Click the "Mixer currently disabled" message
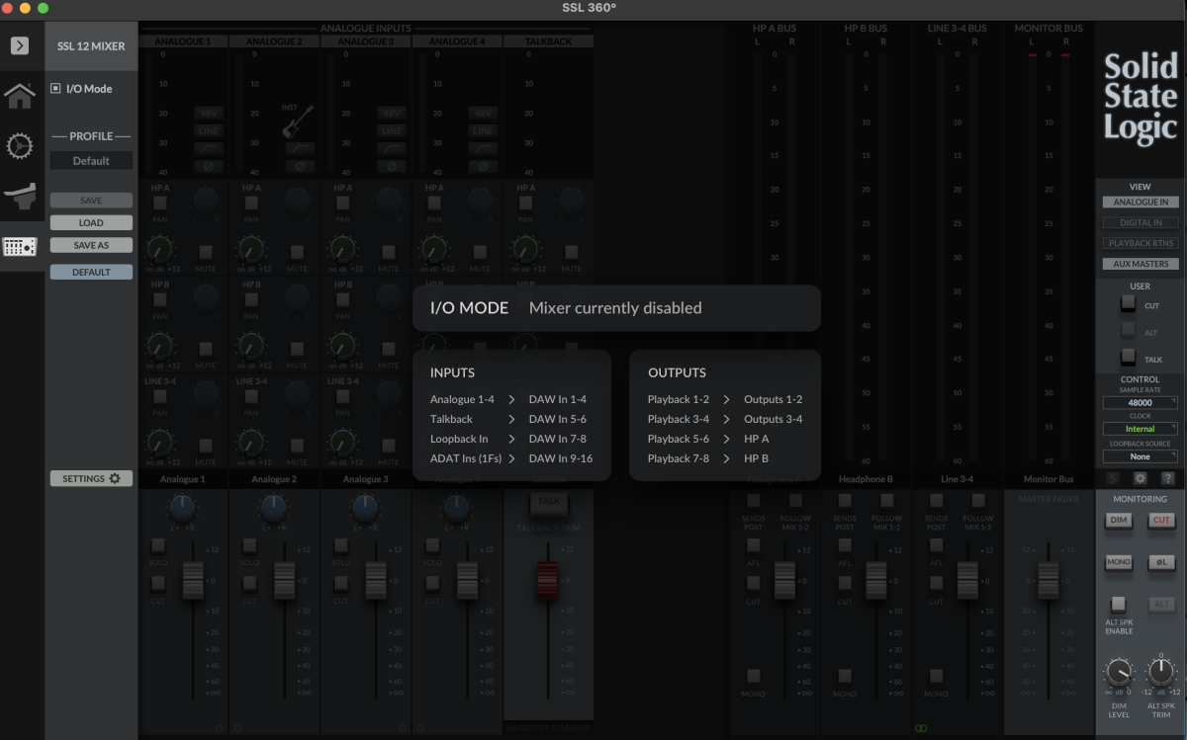Viewport: 1187px width, 740px height. click(x=615, y=308)
